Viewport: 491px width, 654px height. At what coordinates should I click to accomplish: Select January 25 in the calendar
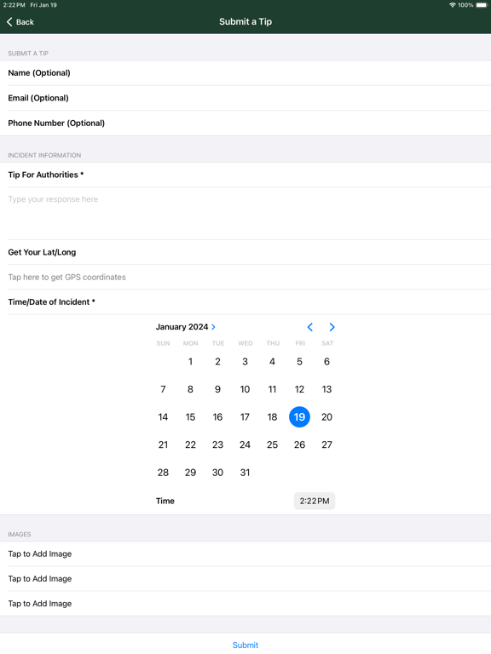pos(272,445)
